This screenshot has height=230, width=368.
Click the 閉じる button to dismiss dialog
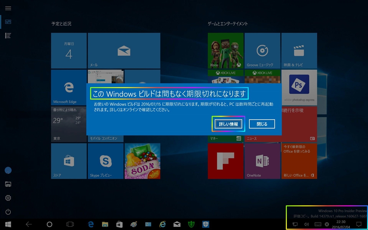(x=262, y=124)
